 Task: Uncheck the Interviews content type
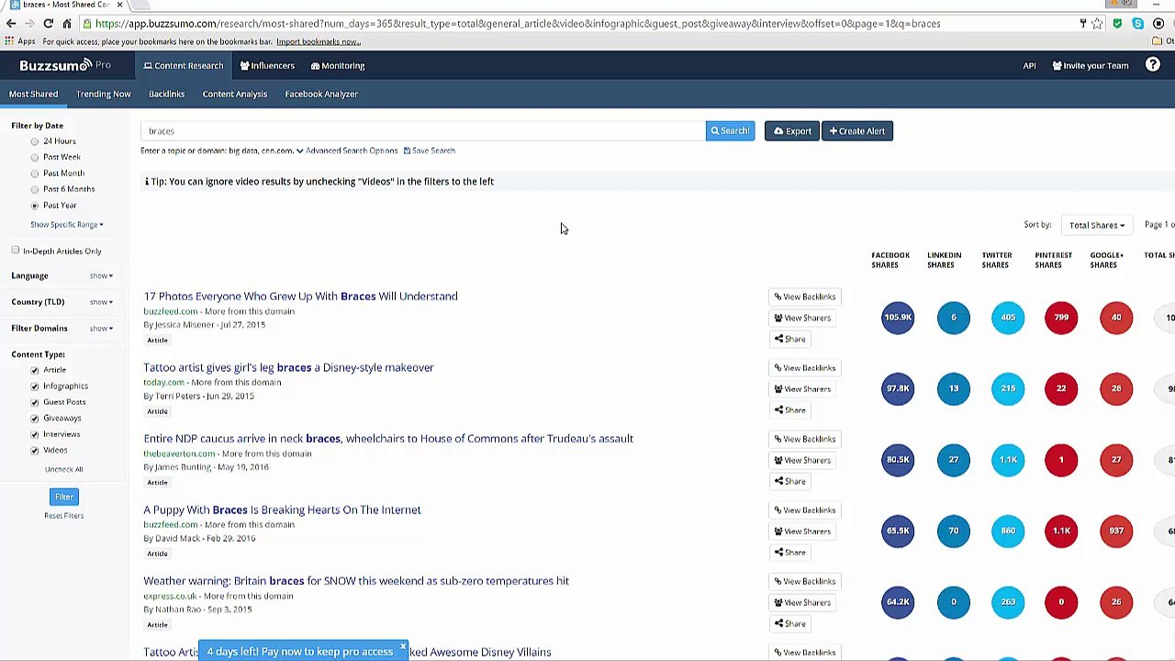click(x=35, y=434)
